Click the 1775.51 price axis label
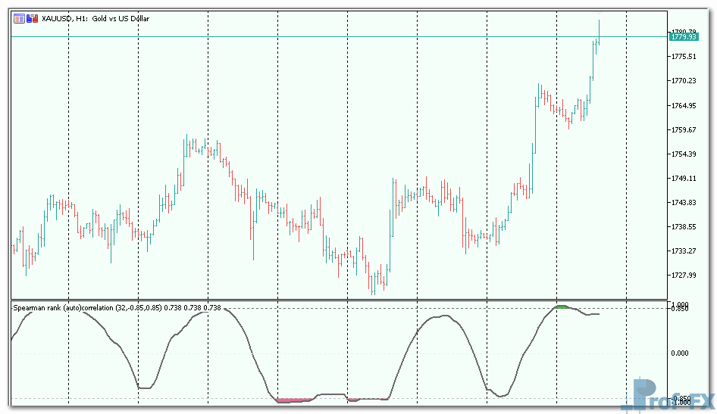 click(684, 57)
